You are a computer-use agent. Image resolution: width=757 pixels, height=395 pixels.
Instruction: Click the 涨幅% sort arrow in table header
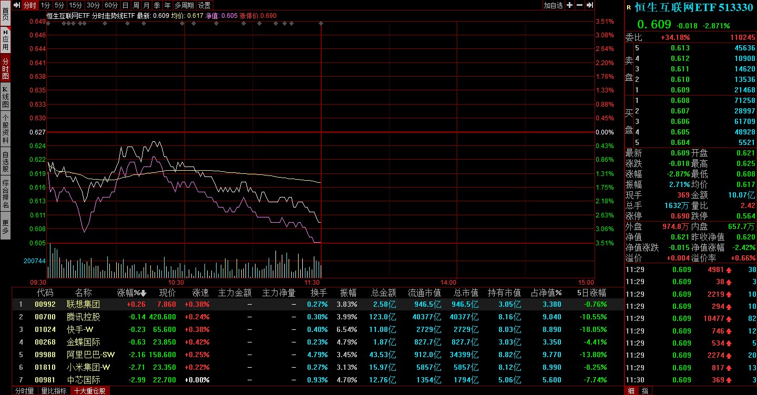(143, 293)
